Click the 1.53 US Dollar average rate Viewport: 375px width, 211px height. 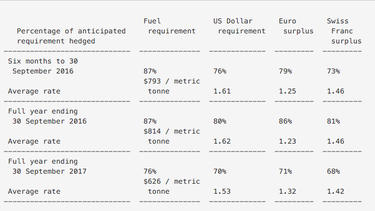tap(222, 192)
